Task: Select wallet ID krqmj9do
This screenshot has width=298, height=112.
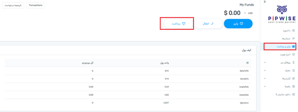Action: coord(244,87)
